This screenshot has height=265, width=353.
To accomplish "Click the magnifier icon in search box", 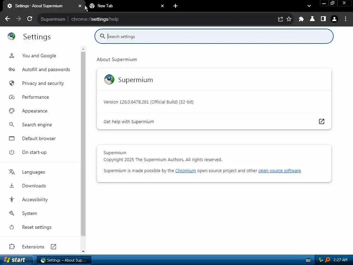I will click(x=102, y=36).
